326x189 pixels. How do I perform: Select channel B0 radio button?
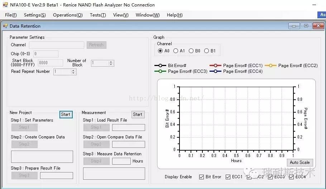pos(191,51)
